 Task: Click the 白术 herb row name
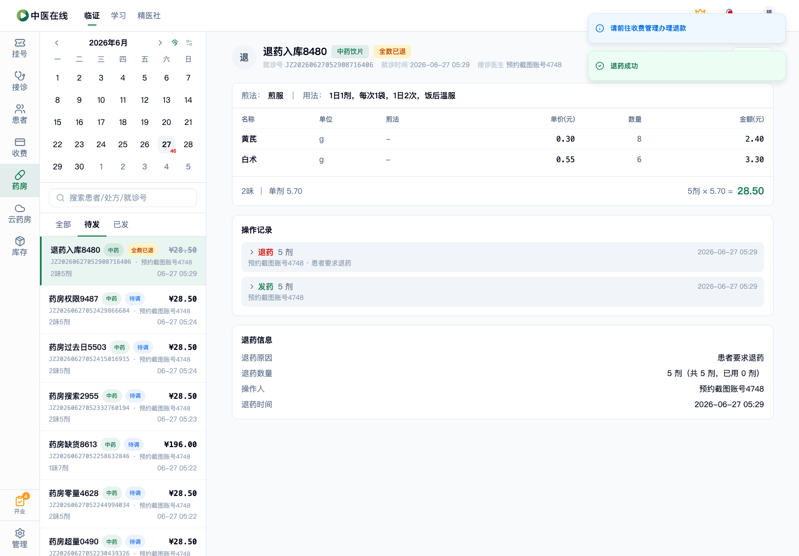pyautogui.click(x=249, y=159)
